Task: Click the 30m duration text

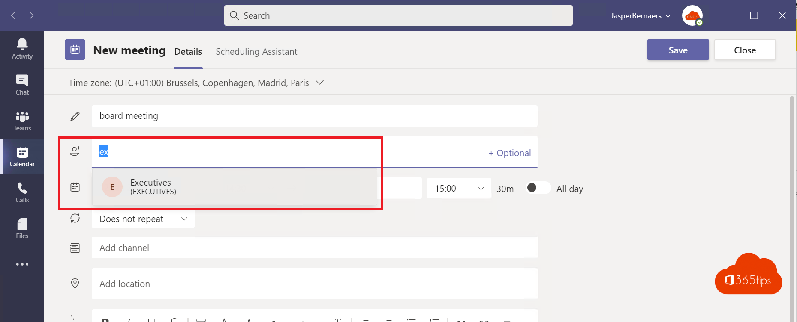Action: 505,189
